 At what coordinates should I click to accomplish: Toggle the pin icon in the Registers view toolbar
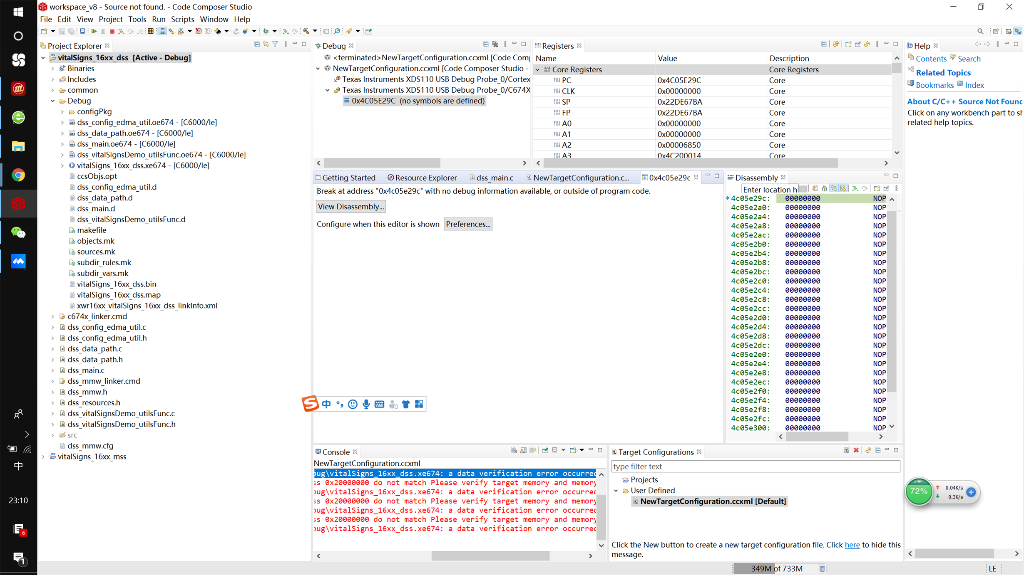click(858, 44)
